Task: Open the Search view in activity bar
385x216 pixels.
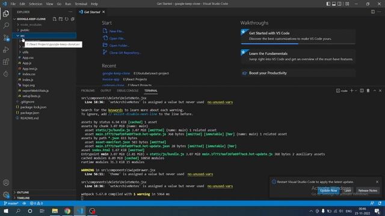Action: [6, 25]
